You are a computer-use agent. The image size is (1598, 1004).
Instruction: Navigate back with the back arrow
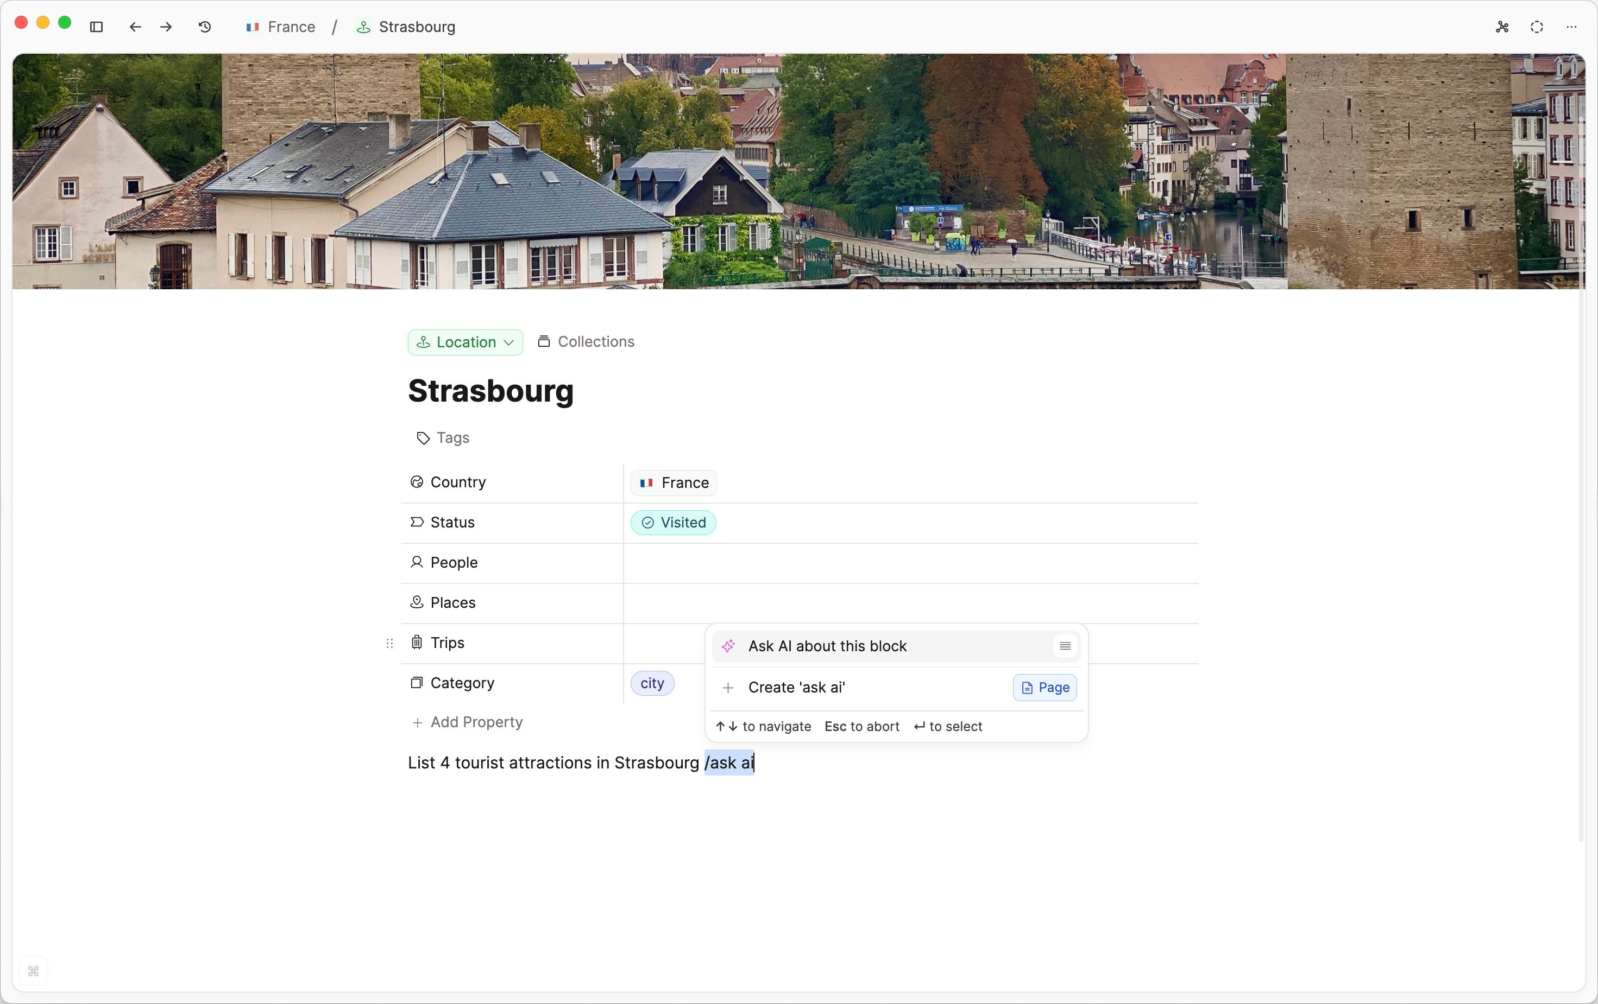click(x=135, y=27)
